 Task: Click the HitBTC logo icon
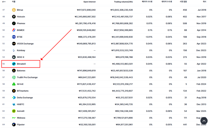pos(14,105)
